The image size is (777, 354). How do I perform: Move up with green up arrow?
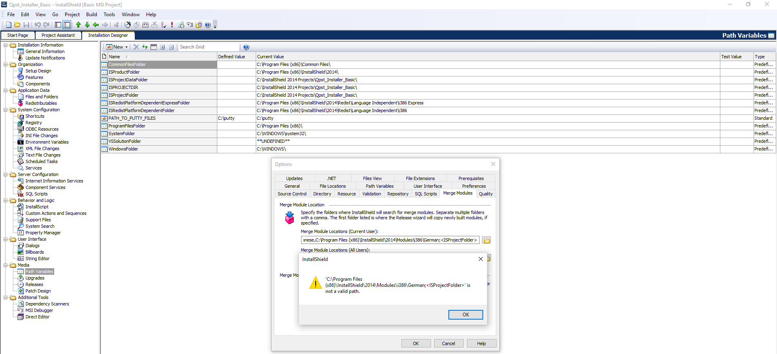(79, 25)
